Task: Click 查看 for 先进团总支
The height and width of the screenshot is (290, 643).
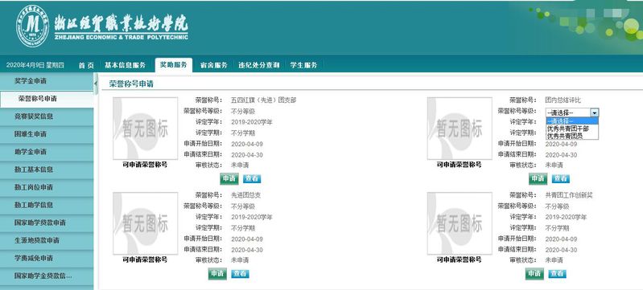Action: [240, 274]
